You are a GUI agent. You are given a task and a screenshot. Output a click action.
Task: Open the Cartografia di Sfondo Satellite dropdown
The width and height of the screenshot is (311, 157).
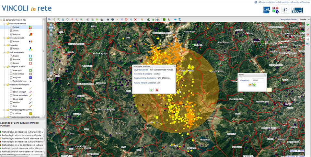coord(304,19)
